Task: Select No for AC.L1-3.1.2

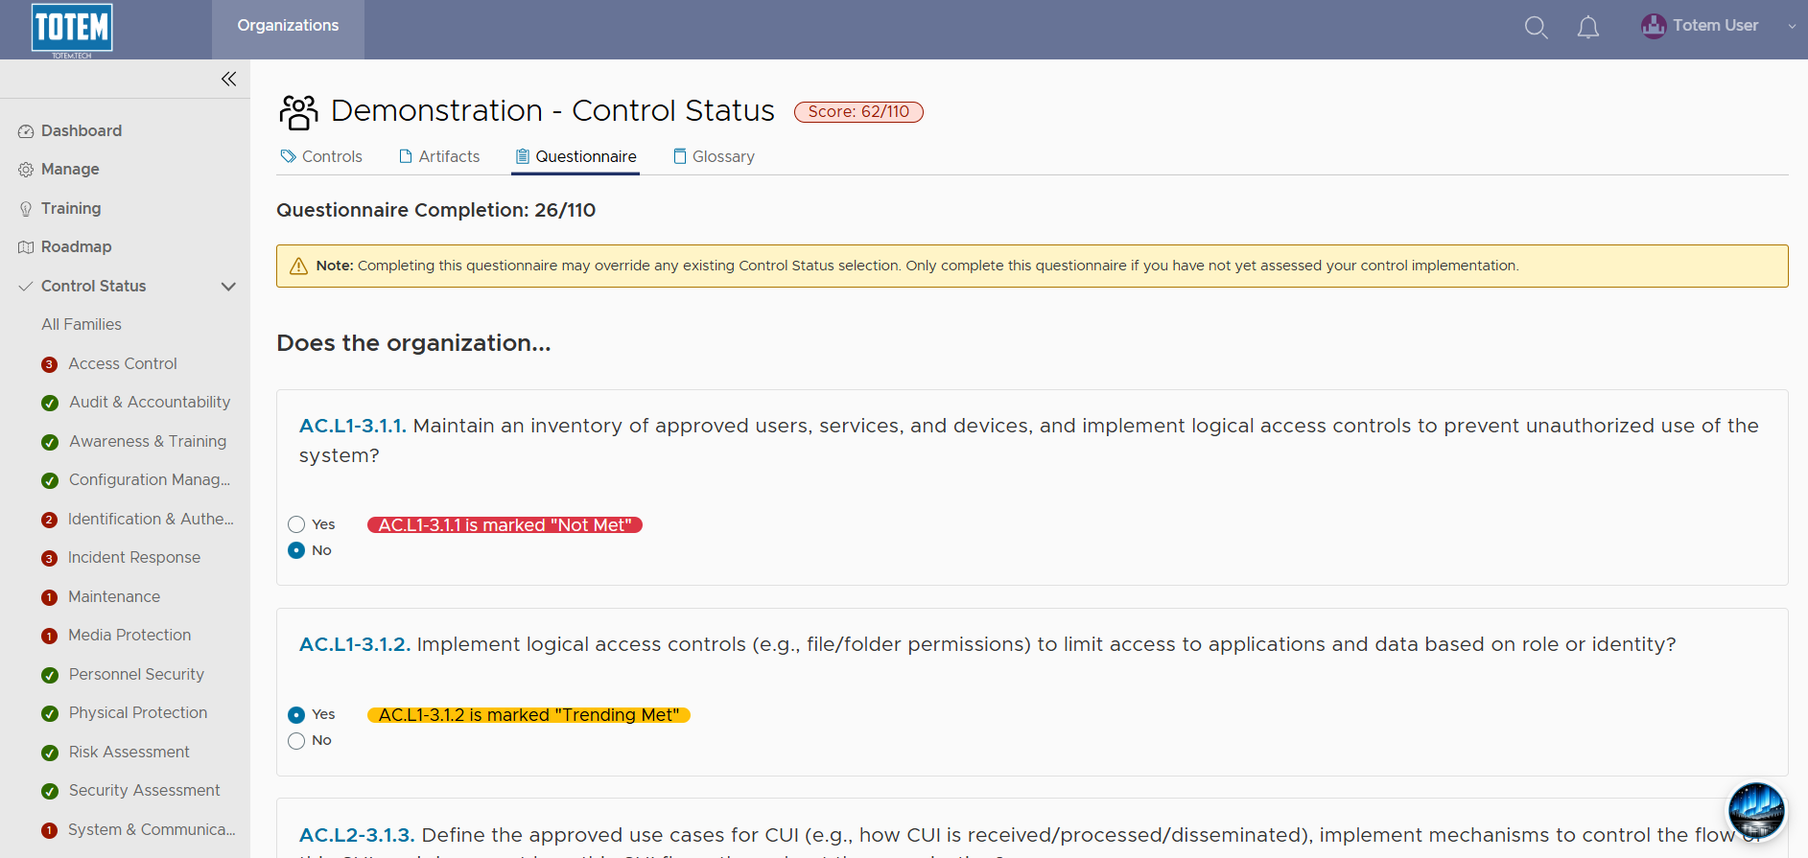Action: point(296,740)
